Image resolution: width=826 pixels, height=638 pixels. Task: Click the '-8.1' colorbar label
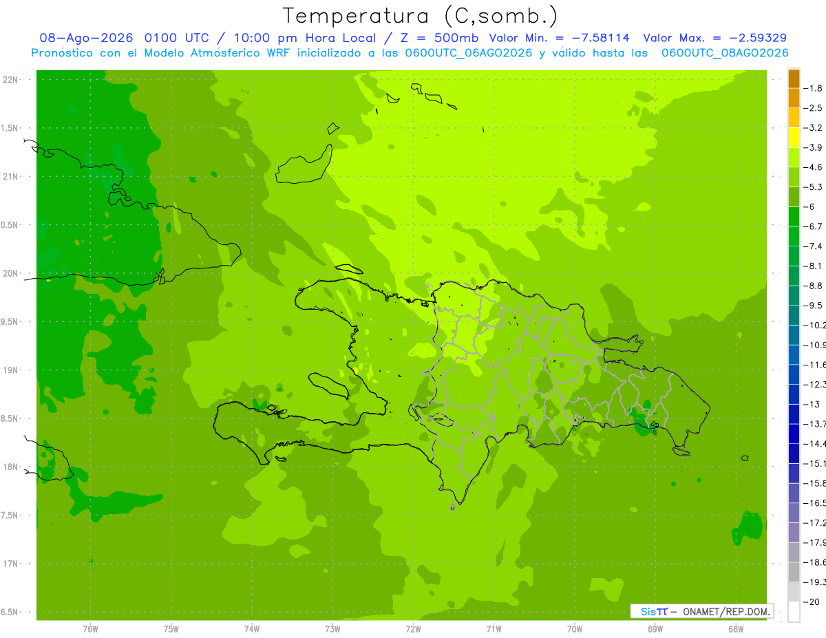pos(813,266)
